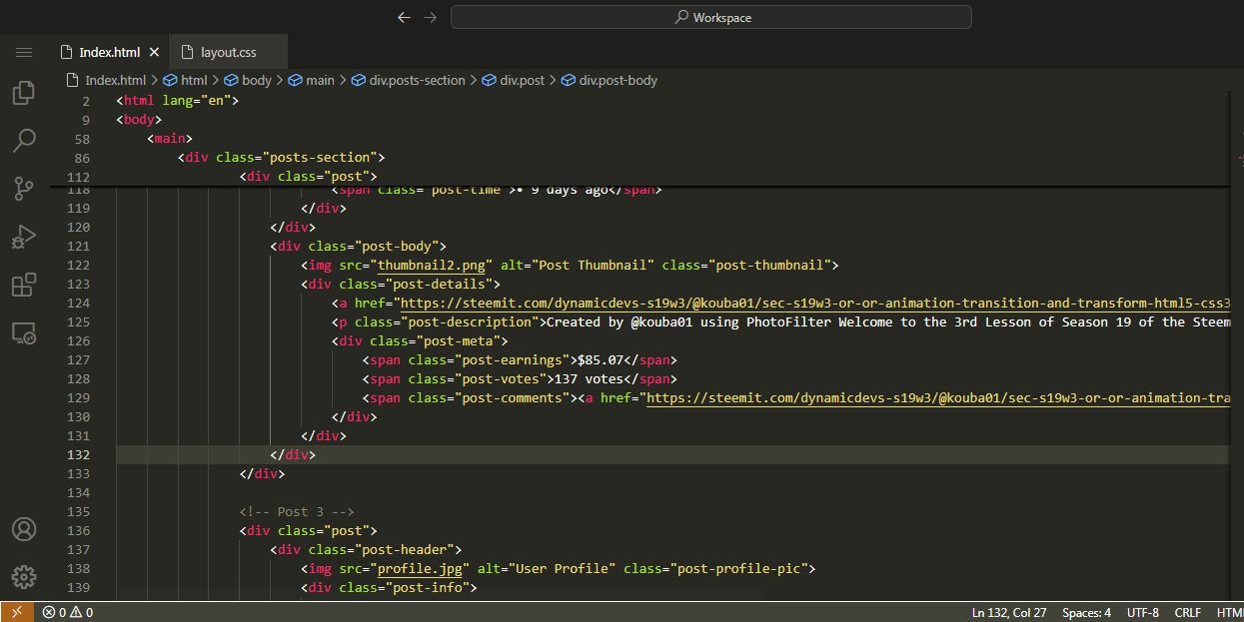Switch to the layout.css tab

pos(228,52)
